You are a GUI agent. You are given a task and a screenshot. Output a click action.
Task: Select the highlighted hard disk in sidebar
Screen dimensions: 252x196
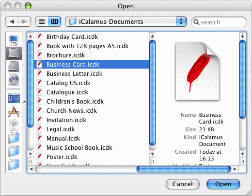[x=14, y=53]
